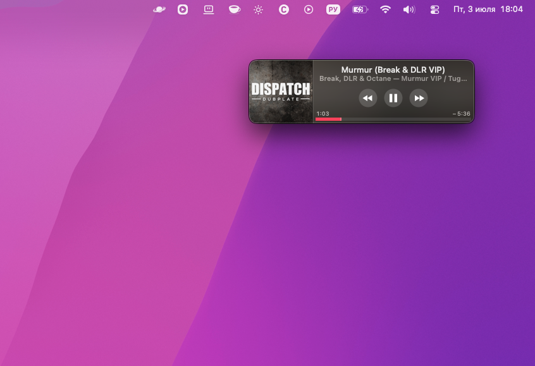Open the brightness sun menu bar icon
The image size is (535, 366).
point(258,9)
